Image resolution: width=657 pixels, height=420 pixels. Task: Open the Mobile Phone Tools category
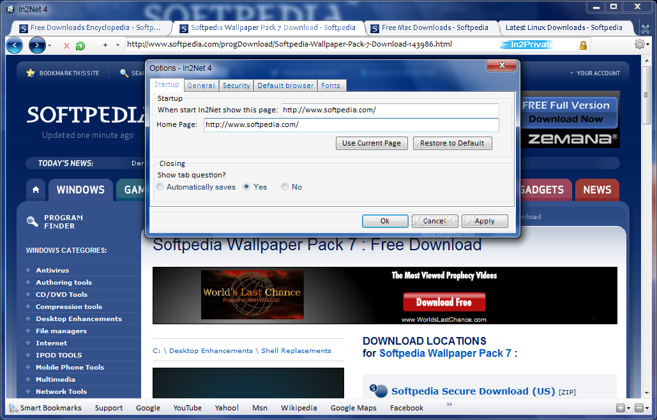click(x=70, y=368)
